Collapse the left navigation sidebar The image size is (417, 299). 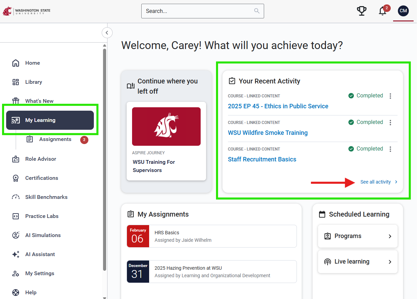(x=107, y=33)
